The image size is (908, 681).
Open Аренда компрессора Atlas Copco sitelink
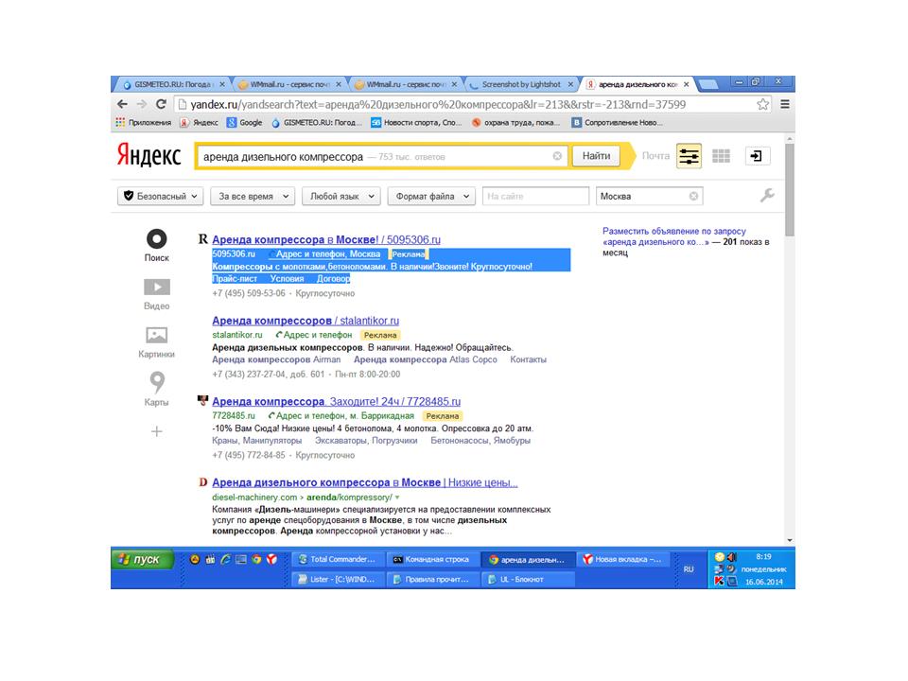(425, 359)
